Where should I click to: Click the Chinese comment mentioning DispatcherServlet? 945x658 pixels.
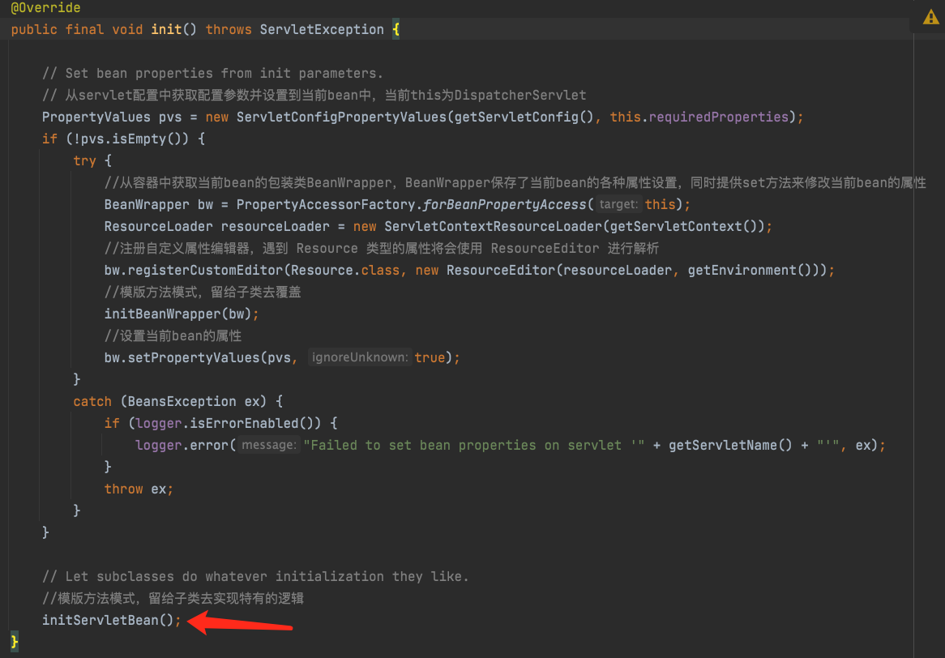pos(314,95)
